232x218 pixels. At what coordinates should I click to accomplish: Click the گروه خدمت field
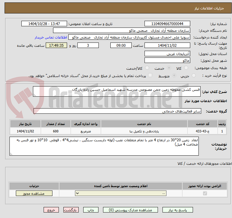click(117, 111)
